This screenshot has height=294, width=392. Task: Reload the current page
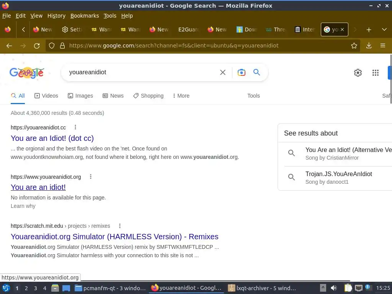37,46
